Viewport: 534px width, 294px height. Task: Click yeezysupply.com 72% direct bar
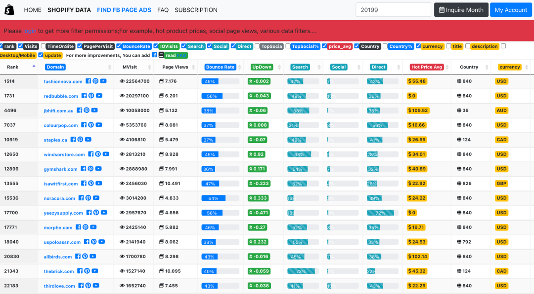click(380, 213)
